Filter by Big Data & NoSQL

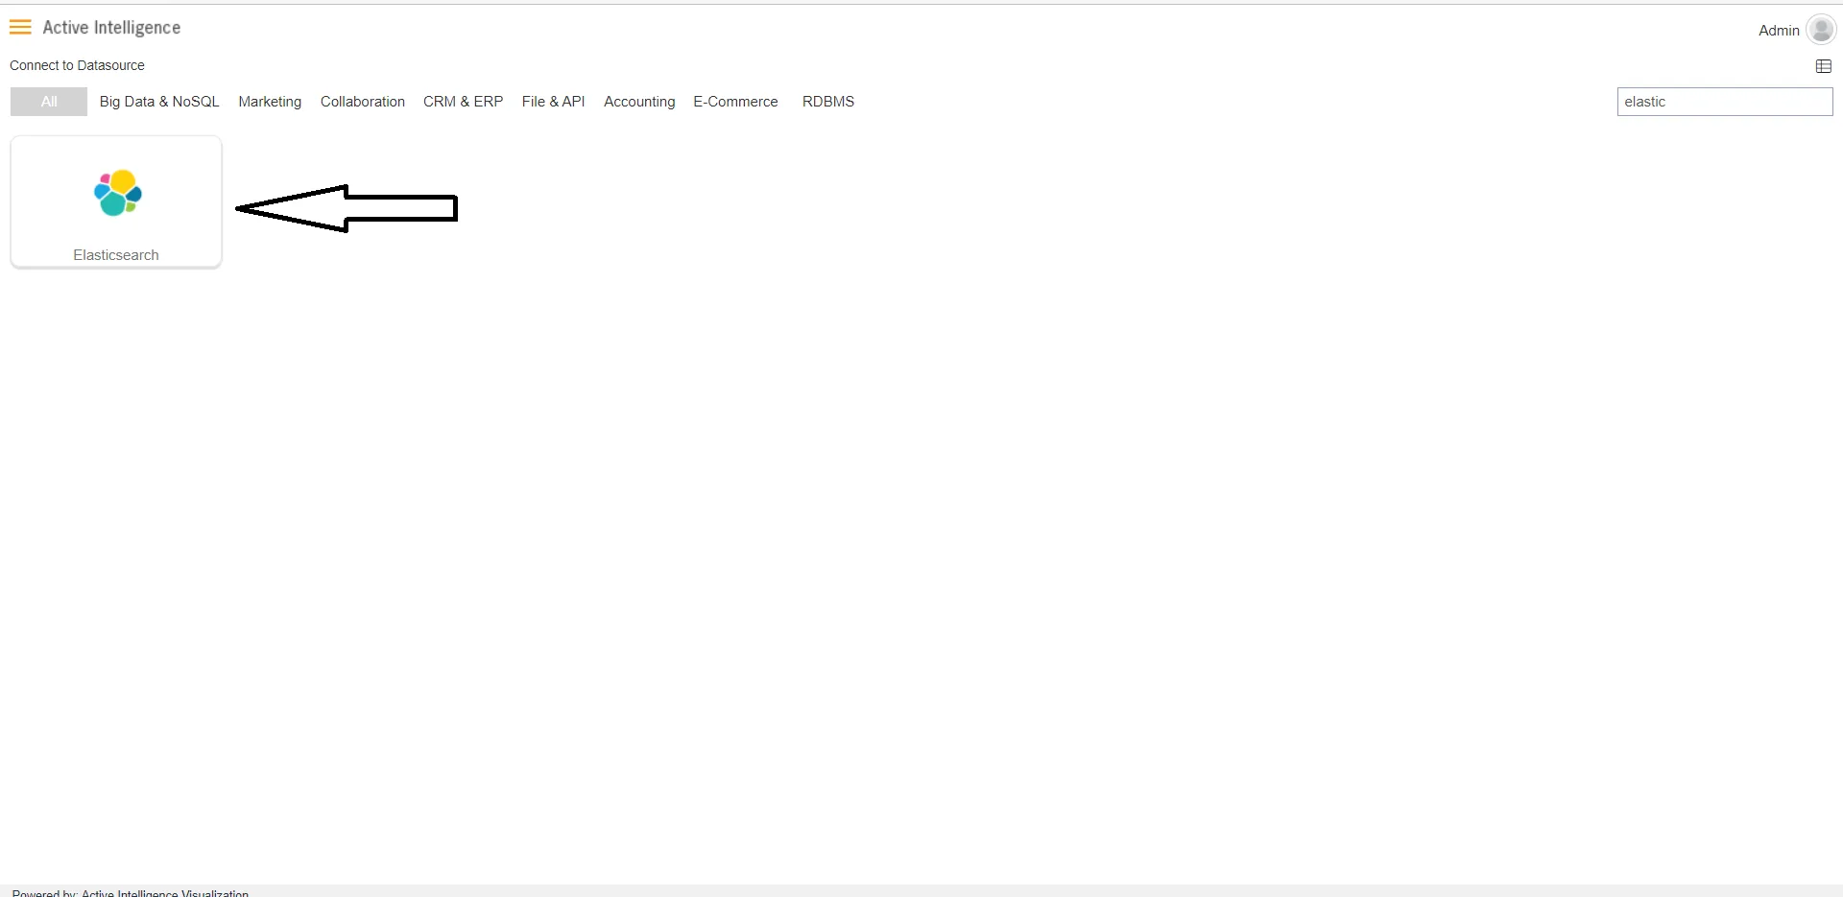pyautogui.click(x=159, y=102)
